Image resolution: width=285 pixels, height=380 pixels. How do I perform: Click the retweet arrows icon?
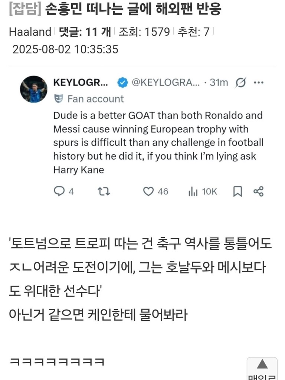[x=103, y=191]
